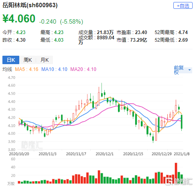
Task: Click the 2020/12/1 date axis label
Action: pos(104,154)
